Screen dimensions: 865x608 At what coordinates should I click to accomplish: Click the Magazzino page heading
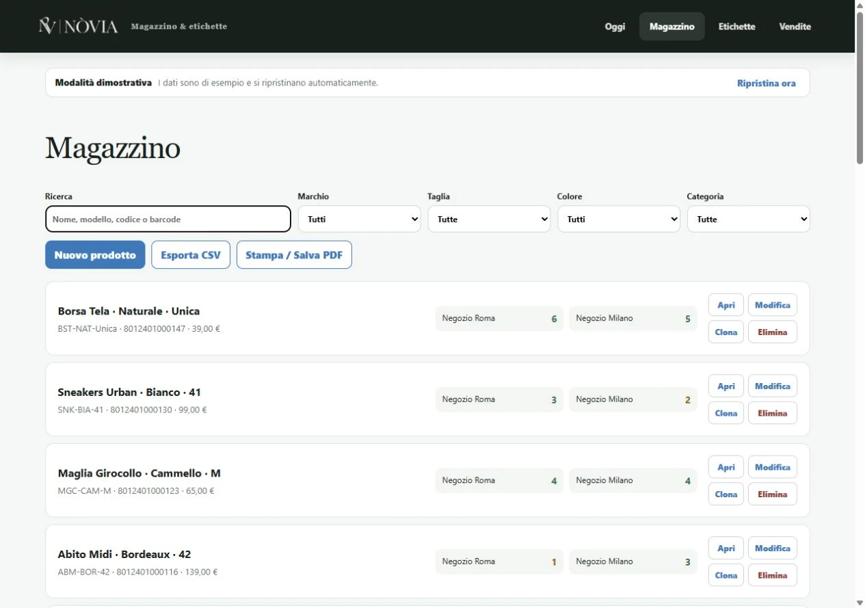click(x=113, y=148)
